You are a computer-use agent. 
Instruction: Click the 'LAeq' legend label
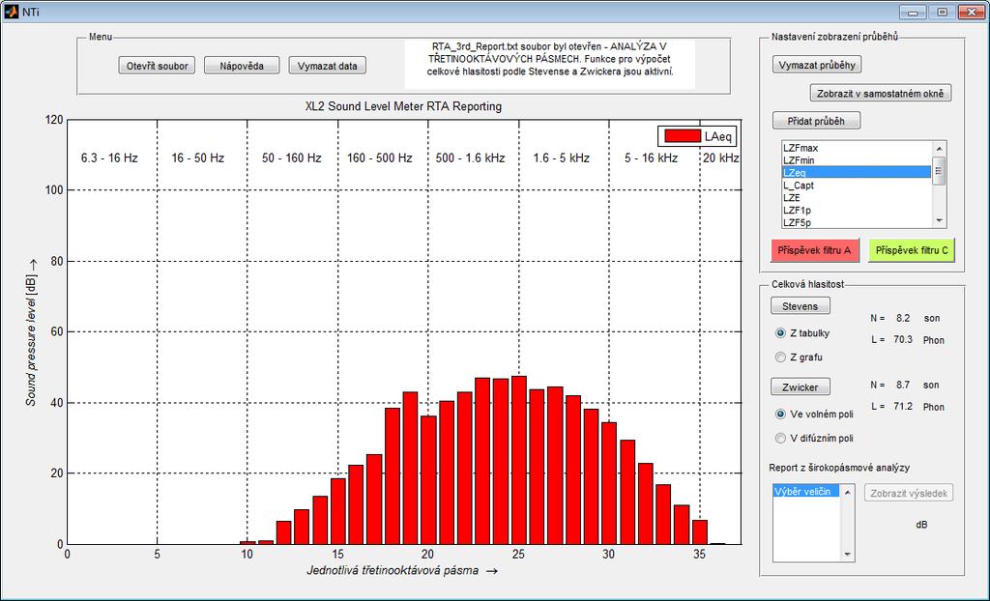(717, 136)
